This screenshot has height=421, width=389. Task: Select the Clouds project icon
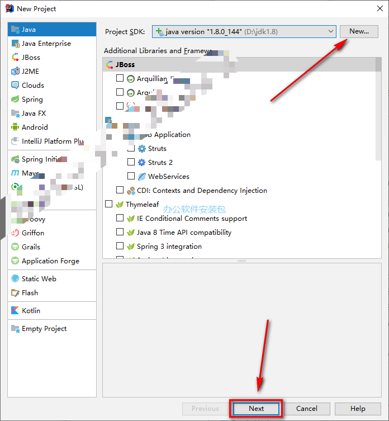[x=16, y=86]
